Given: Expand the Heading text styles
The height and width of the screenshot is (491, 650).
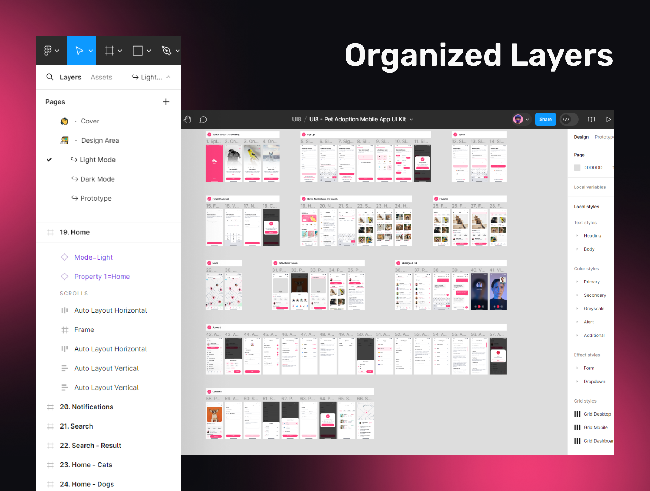Looking at the screenshot, I should [x=578, y=235].
